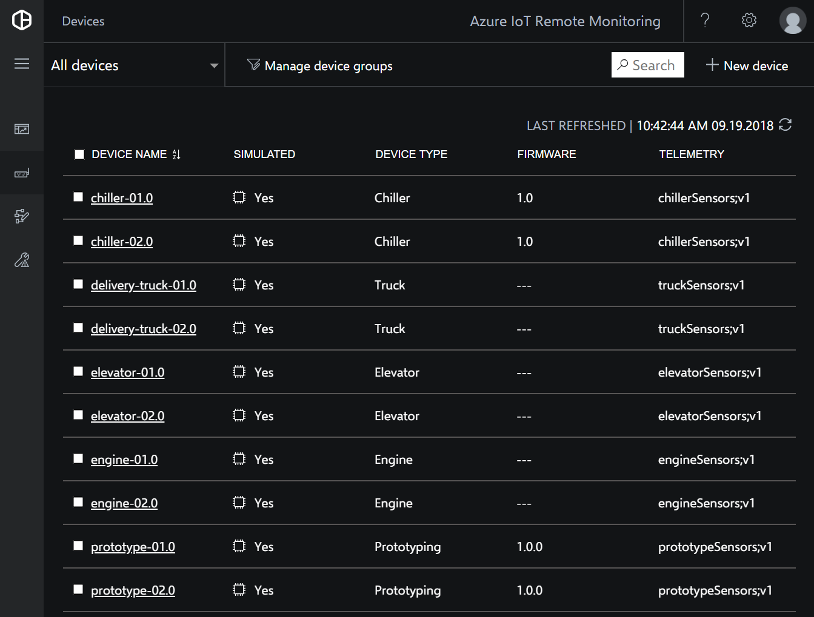
Task: Click the Search button
Action: 647,65
